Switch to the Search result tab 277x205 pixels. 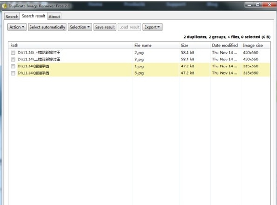coord(34,16)
